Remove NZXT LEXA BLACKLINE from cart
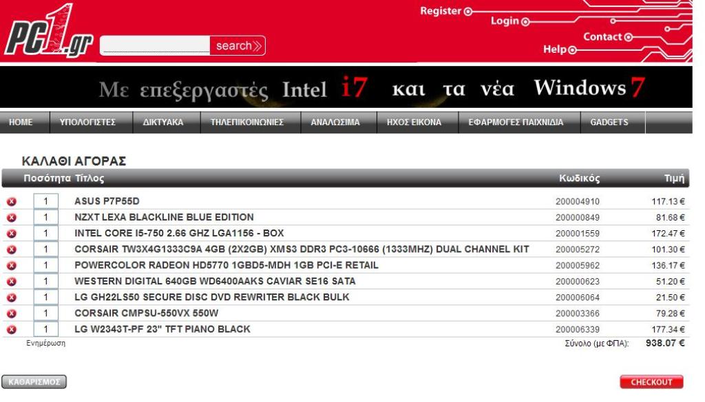This screenshot has width=705, height=402. 12,218
